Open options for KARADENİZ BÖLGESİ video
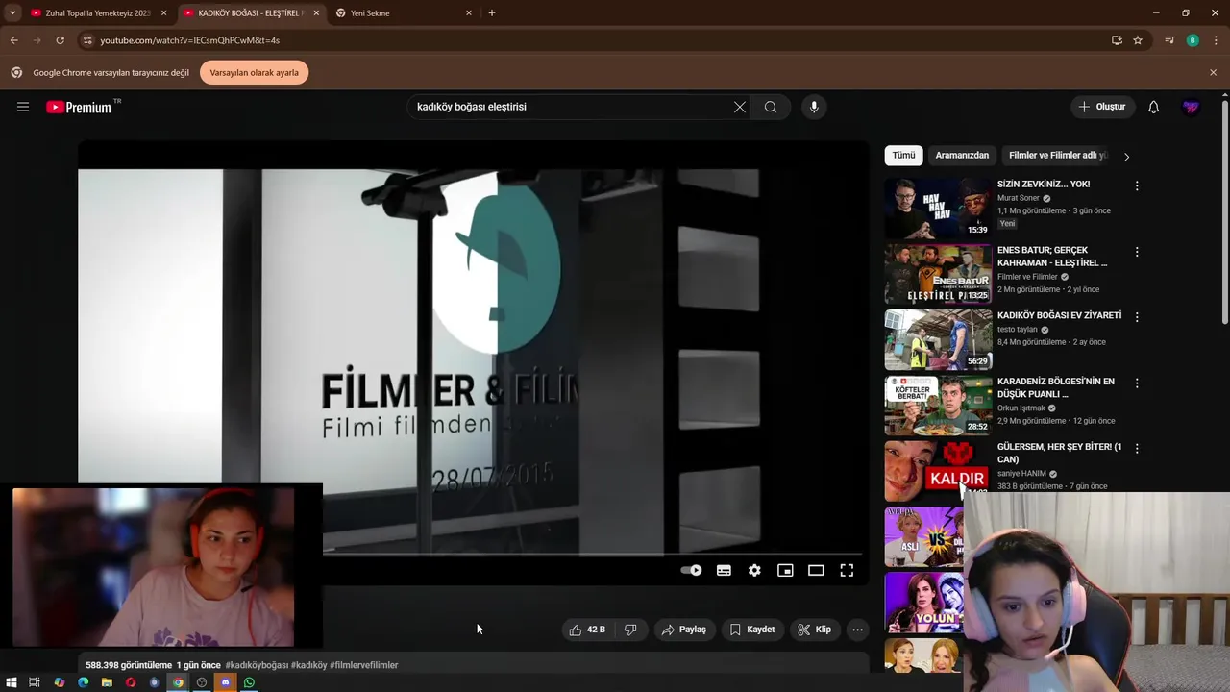 (1137, 383)
